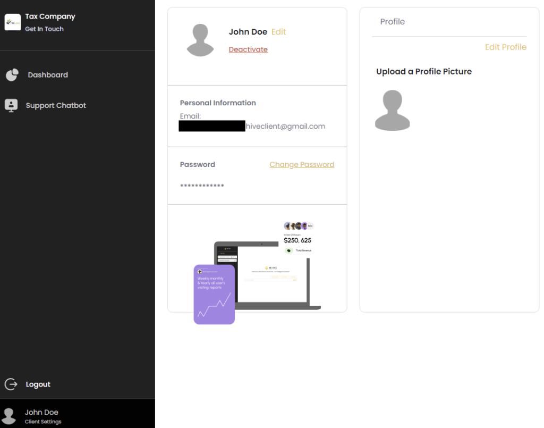544x428 pixels.
Task: Click the Get In Touch link
Action: coord(44,29)
